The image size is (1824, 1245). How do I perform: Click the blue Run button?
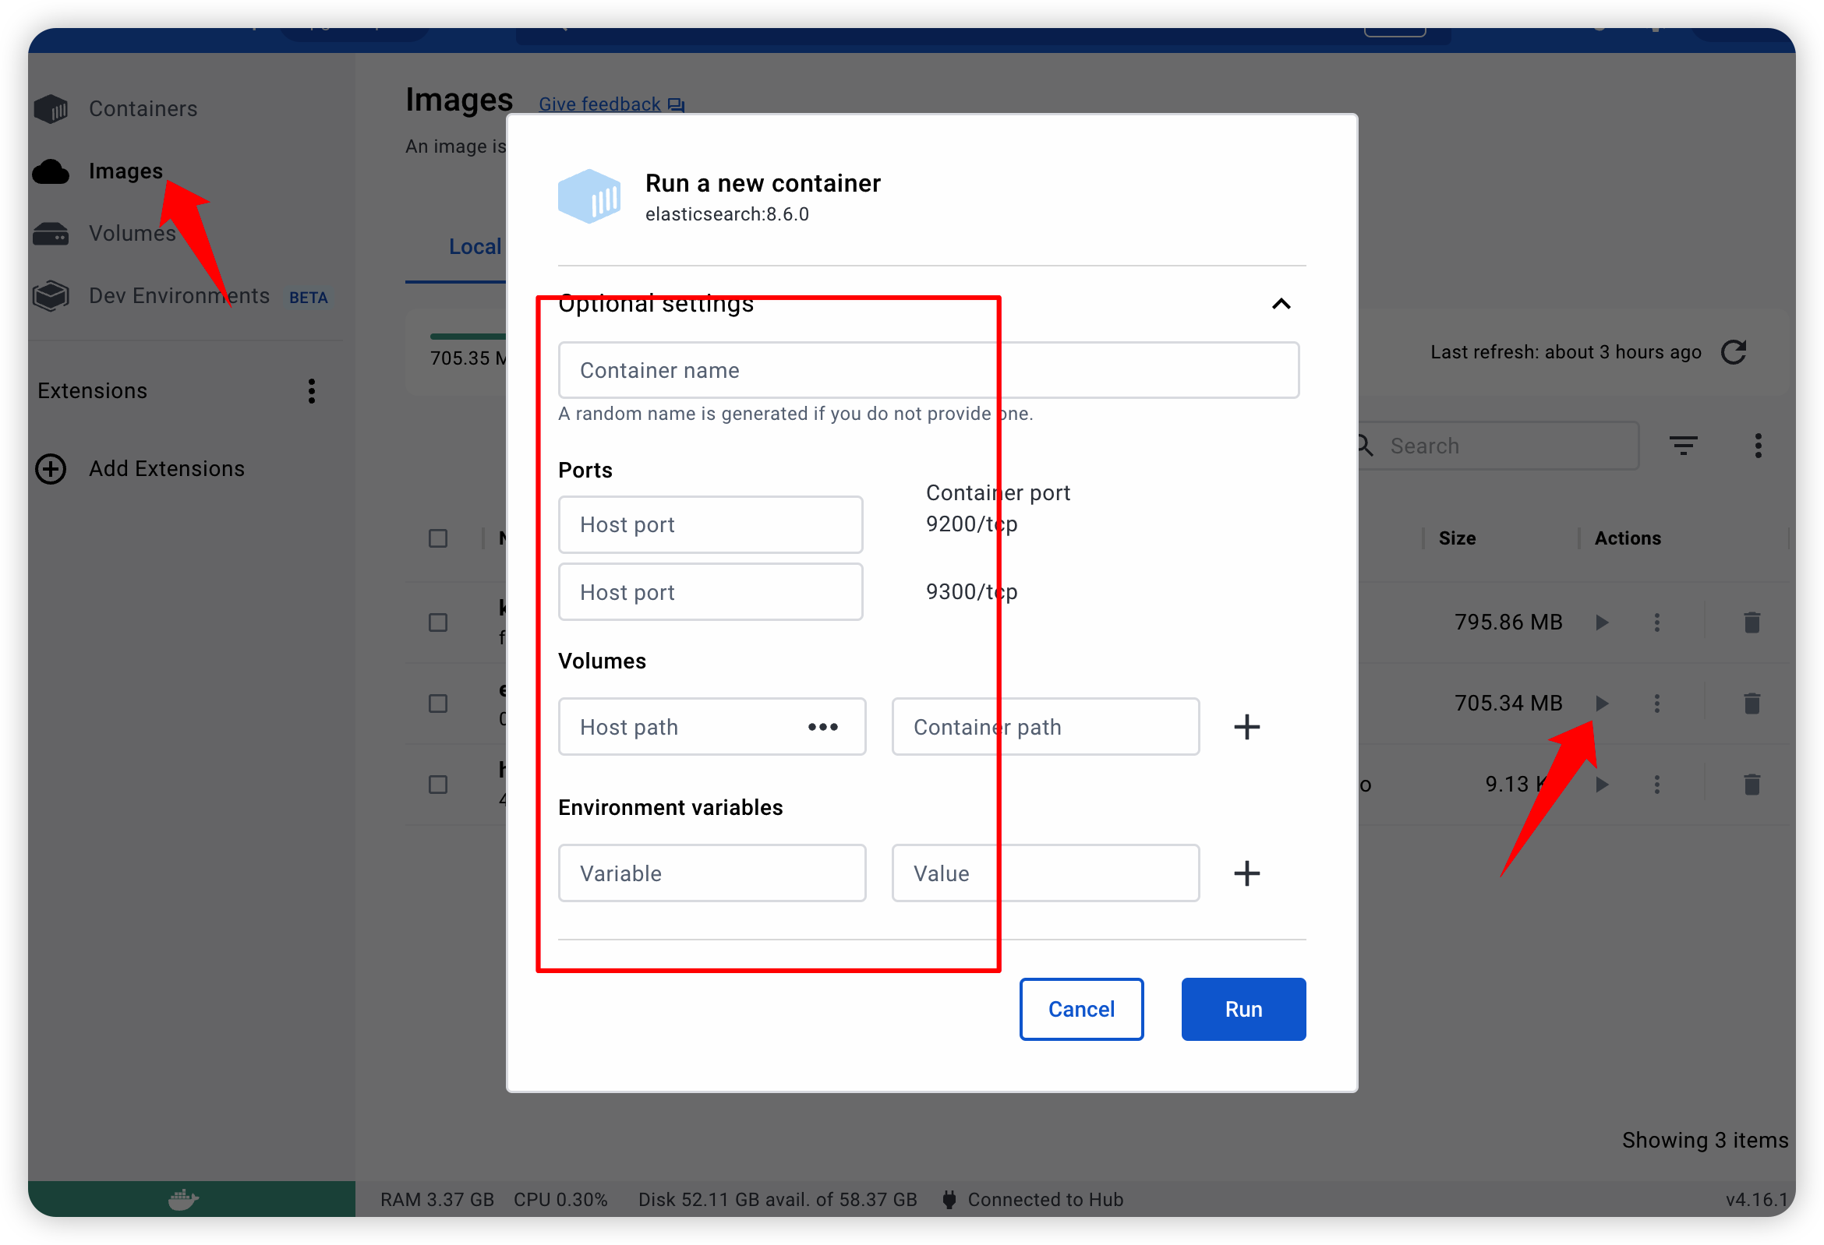point(1243,1010)
